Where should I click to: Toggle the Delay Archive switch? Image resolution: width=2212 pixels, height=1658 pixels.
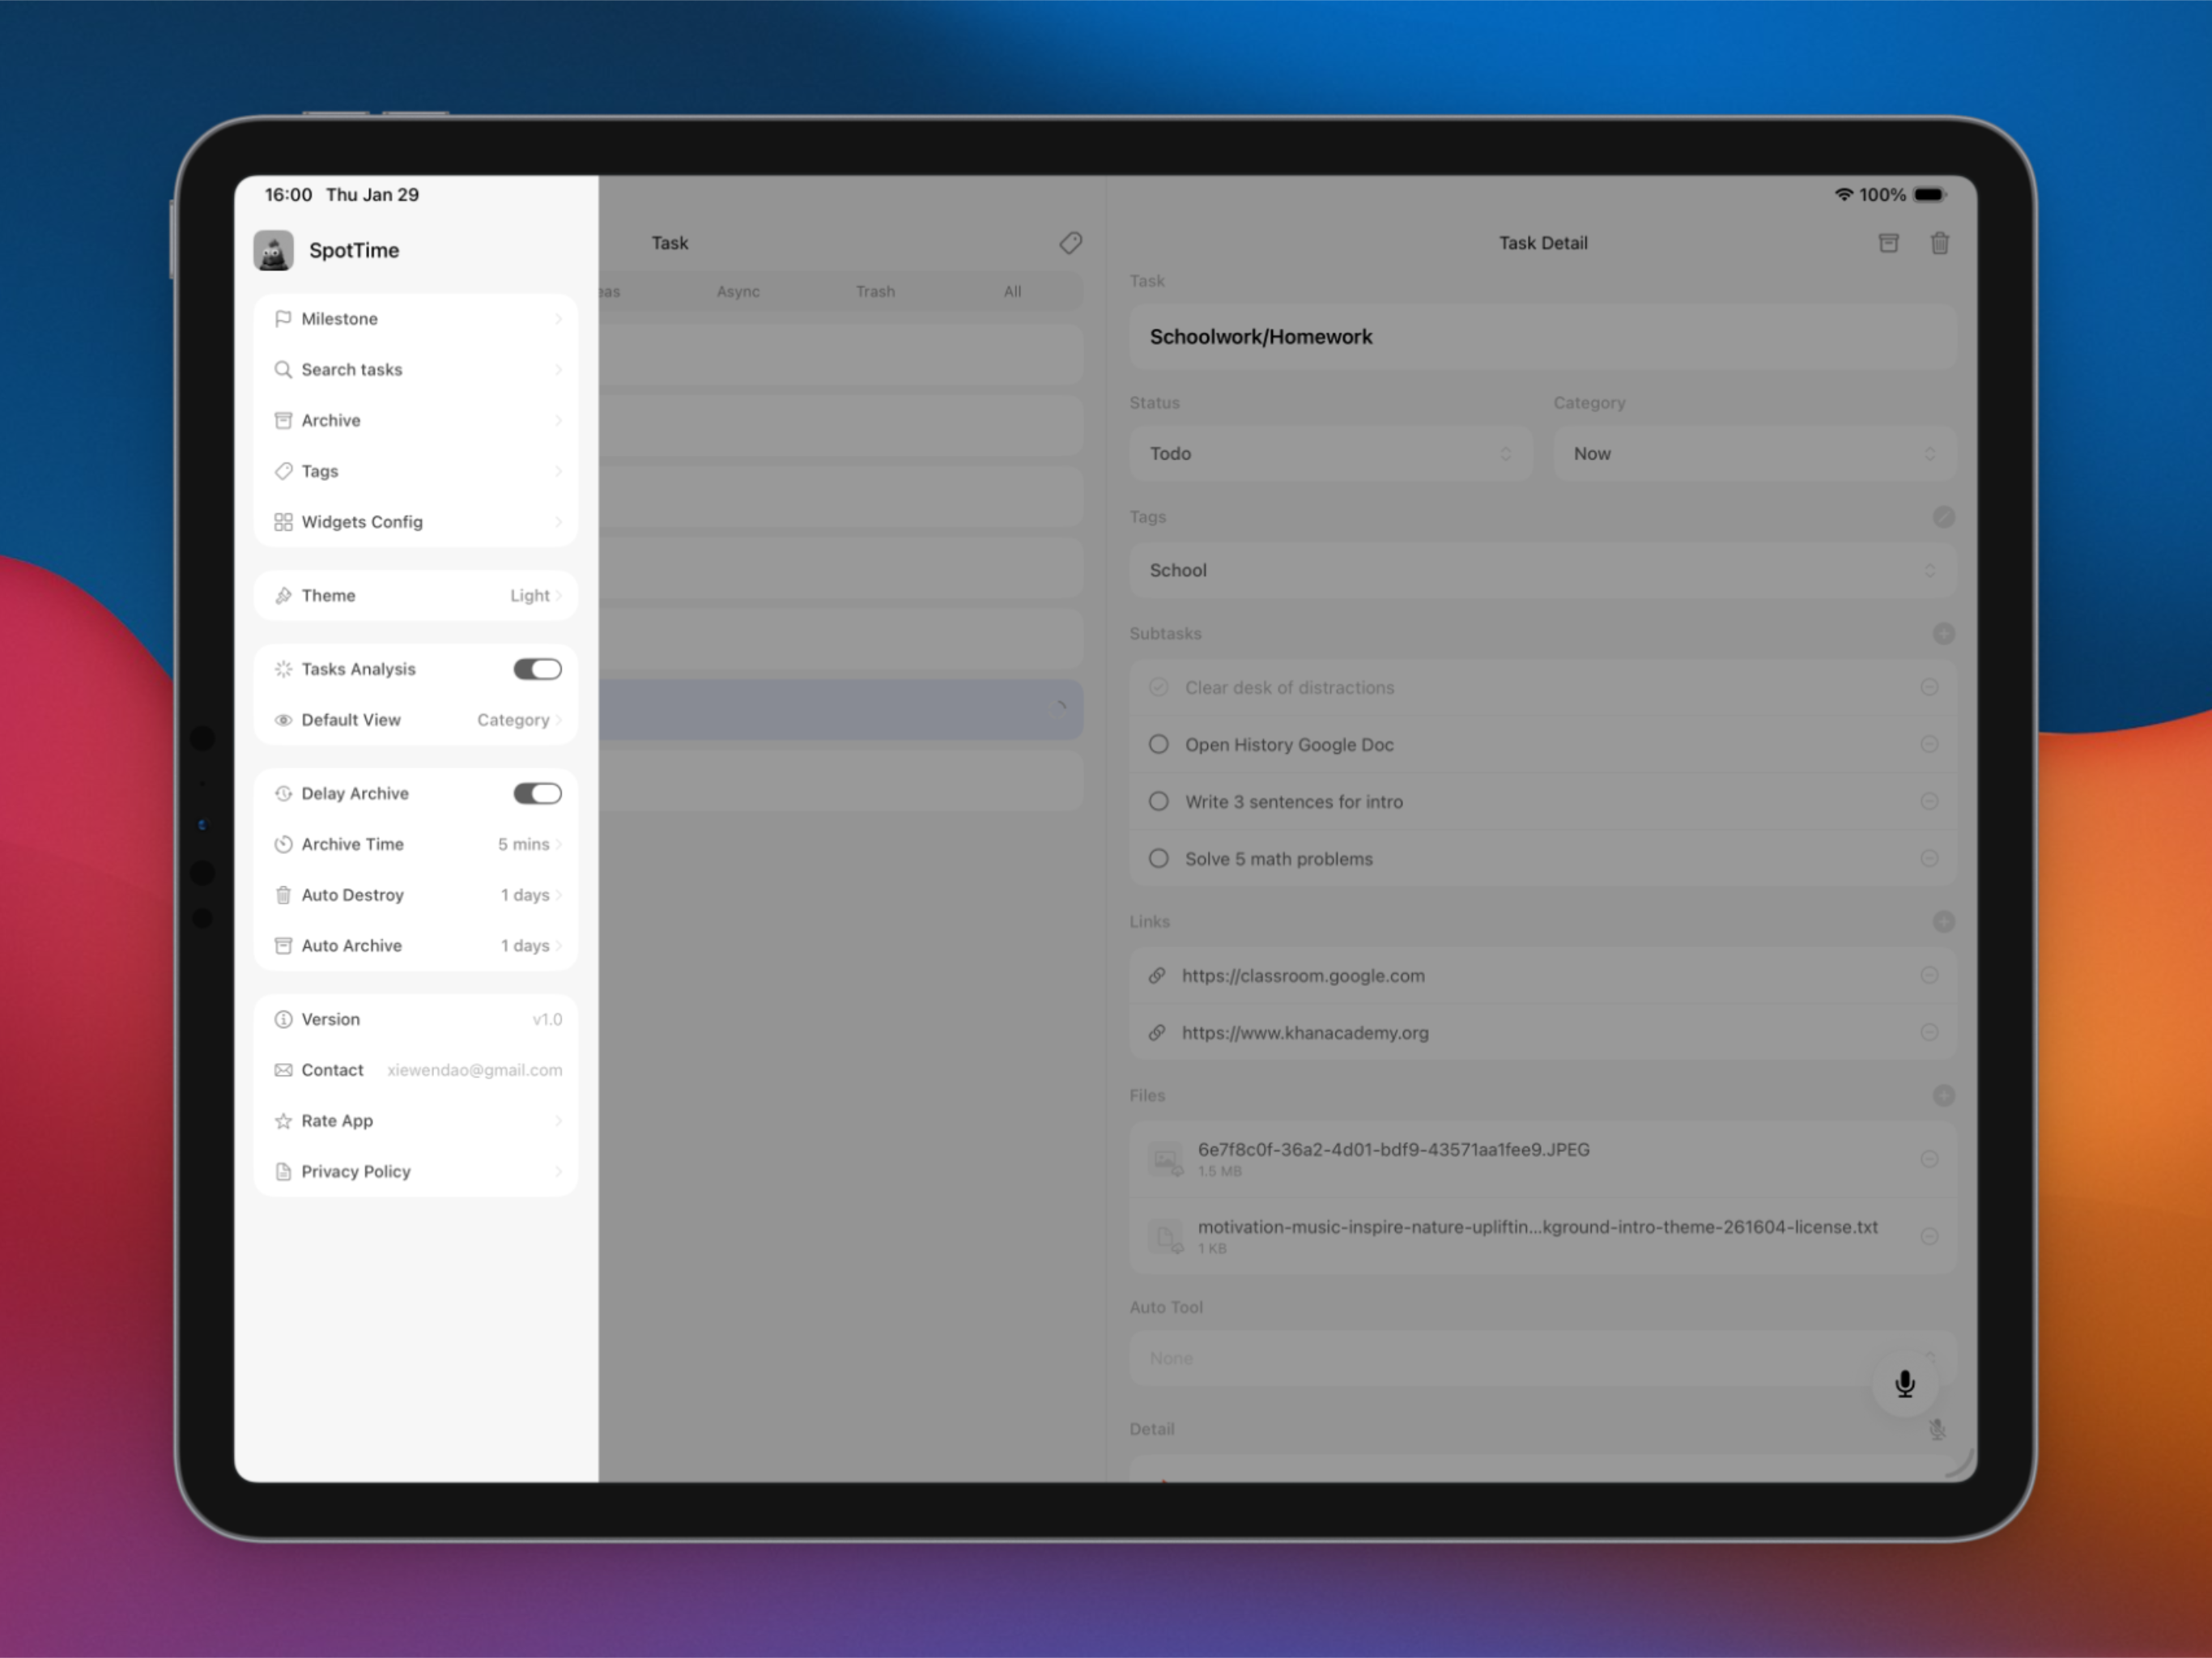tap(538, 794)
